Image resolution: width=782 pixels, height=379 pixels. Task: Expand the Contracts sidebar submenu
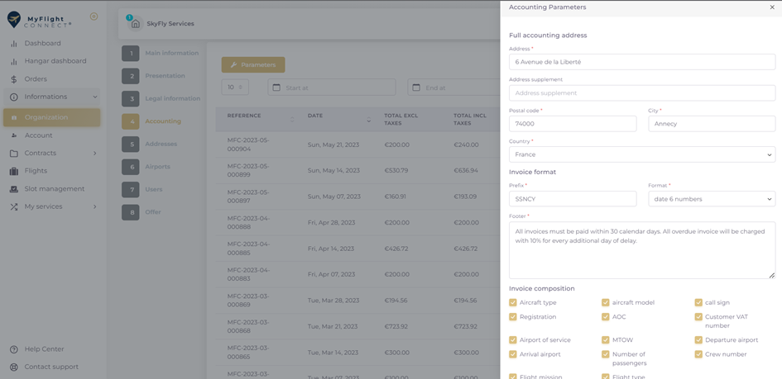94,154
